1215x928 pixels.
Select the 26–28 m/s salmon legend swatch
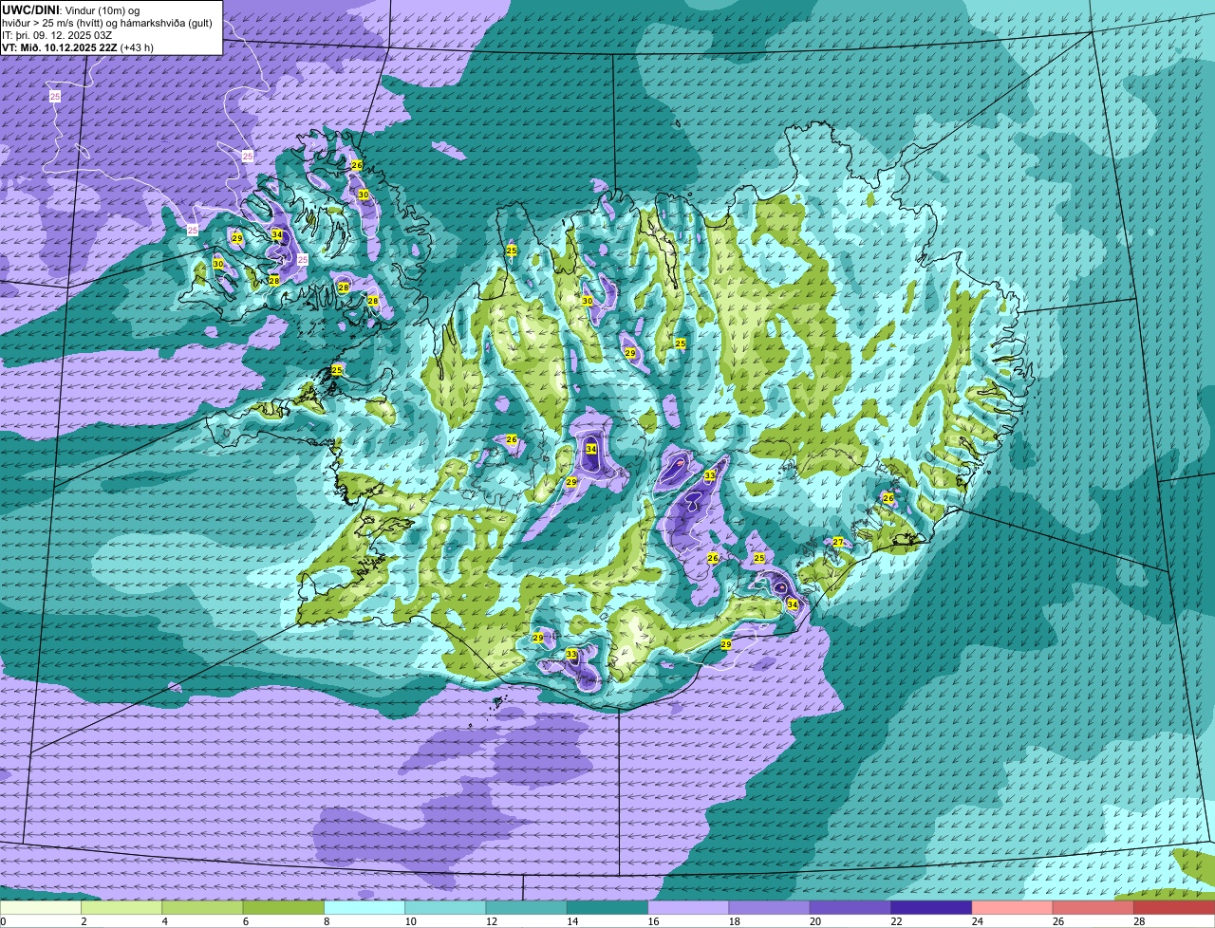click(x=1093, y=908)
